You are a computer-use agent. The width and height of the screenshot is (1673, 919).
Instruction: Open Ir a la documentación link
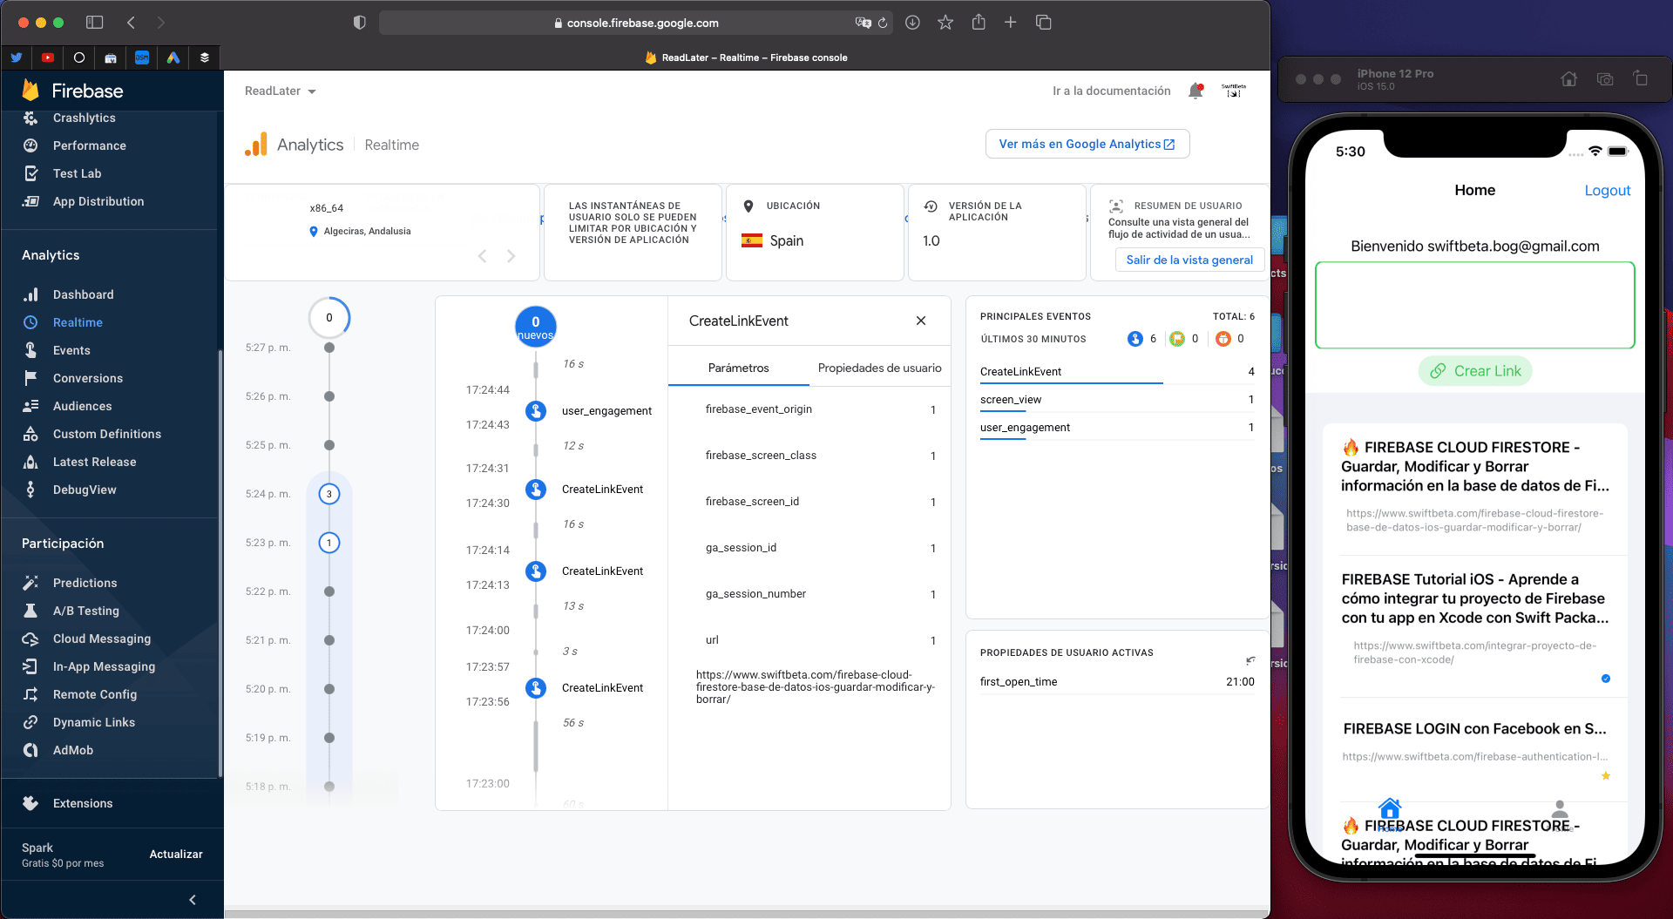tap(1111, 91)
